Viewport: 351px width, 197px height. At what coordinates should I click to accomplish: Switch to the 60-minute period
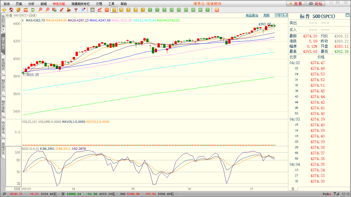(186, 10)
